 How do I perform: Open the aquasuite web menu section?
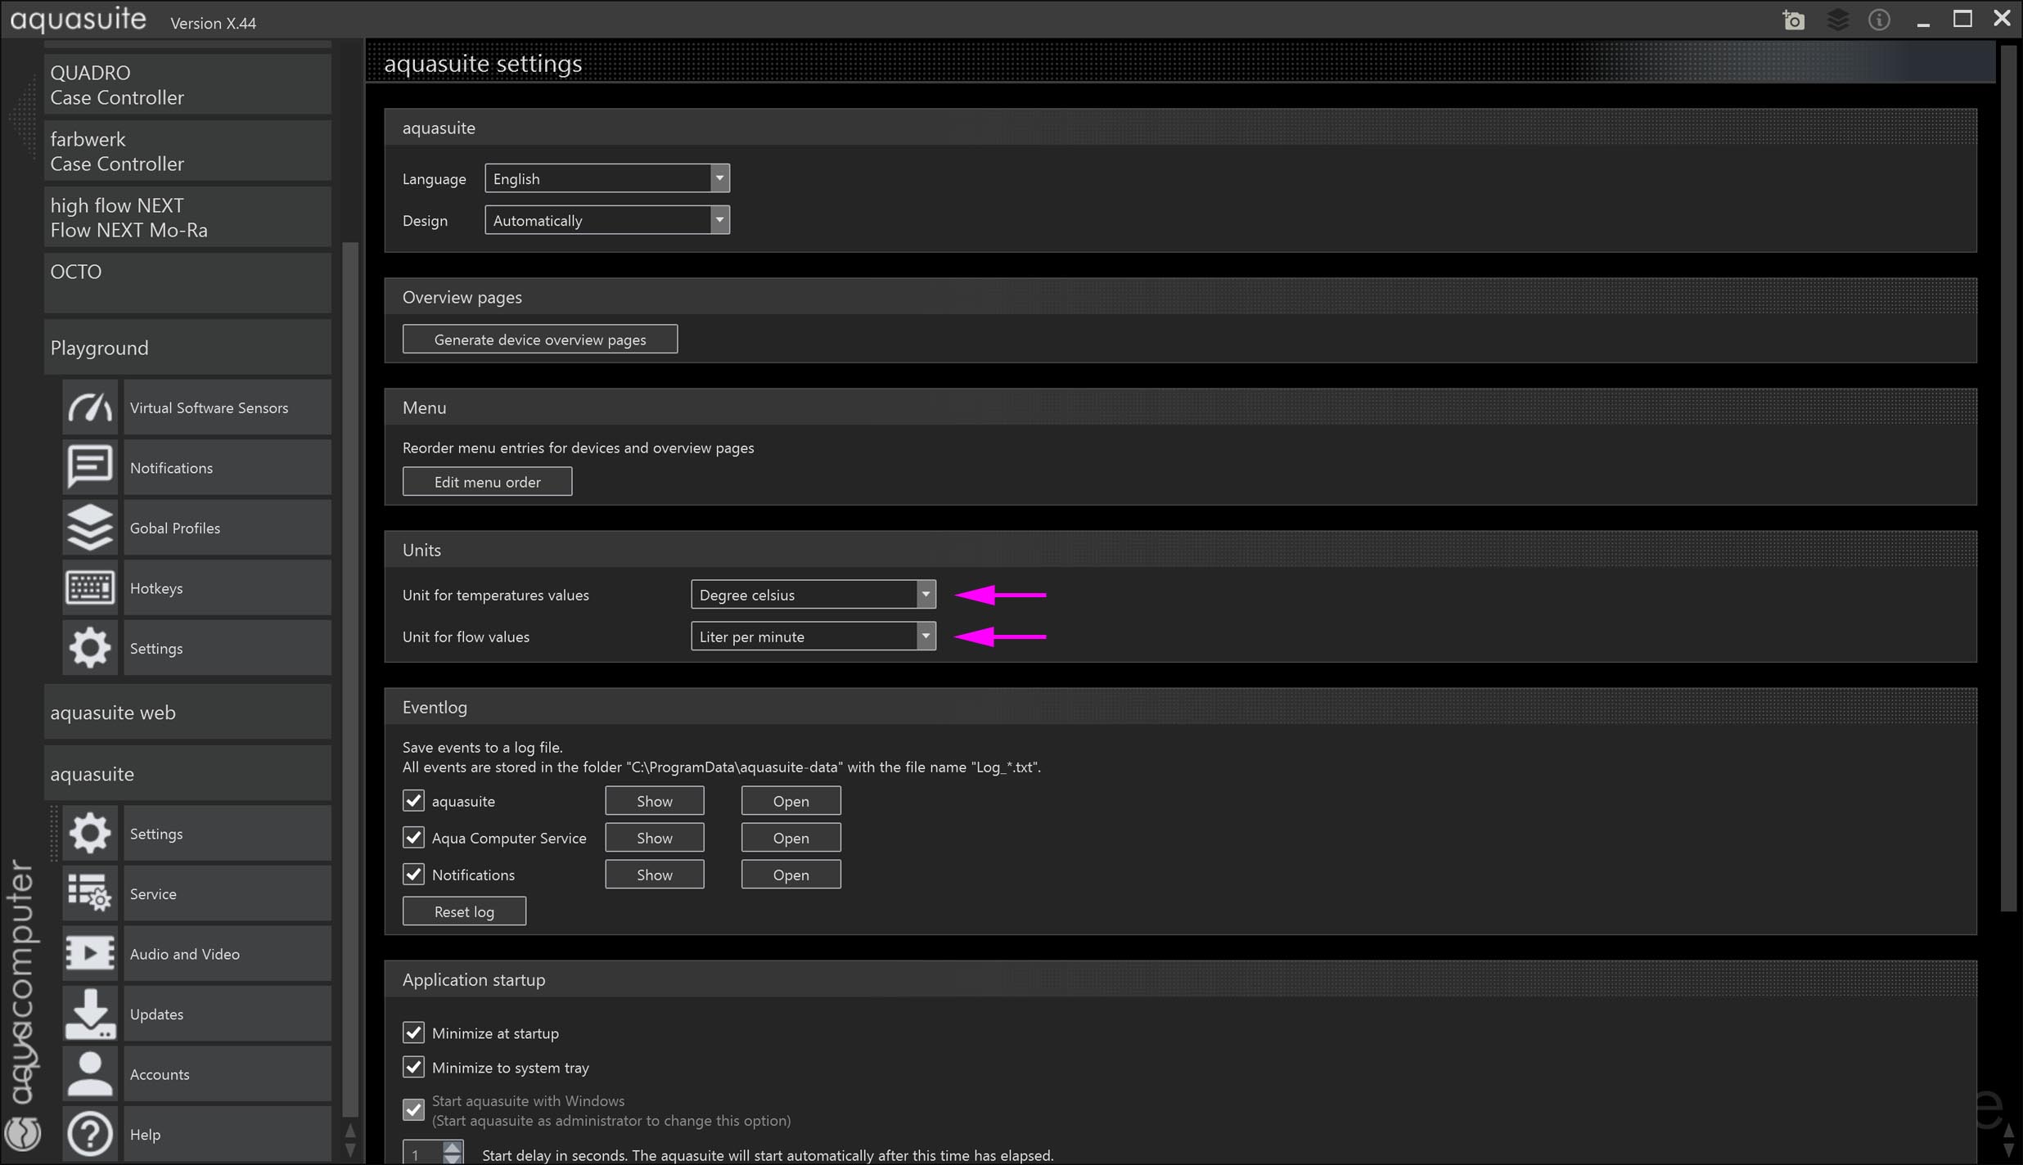(x=187, y=713)
